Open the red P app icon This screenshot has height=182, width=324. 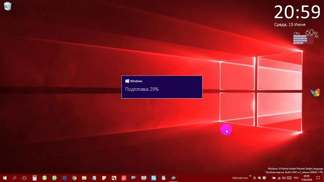point(124,178)
